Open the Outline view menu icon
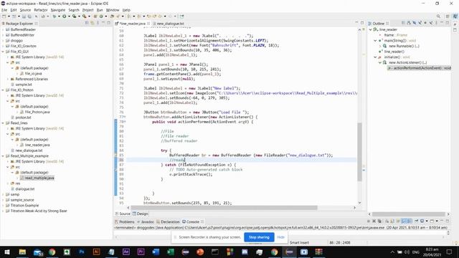 coord(436,23)
